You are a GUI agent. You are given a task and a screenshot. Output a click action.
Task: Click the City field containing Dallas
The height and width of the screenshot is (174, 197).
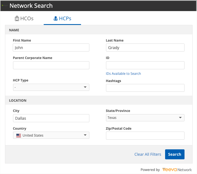[51, 118]
